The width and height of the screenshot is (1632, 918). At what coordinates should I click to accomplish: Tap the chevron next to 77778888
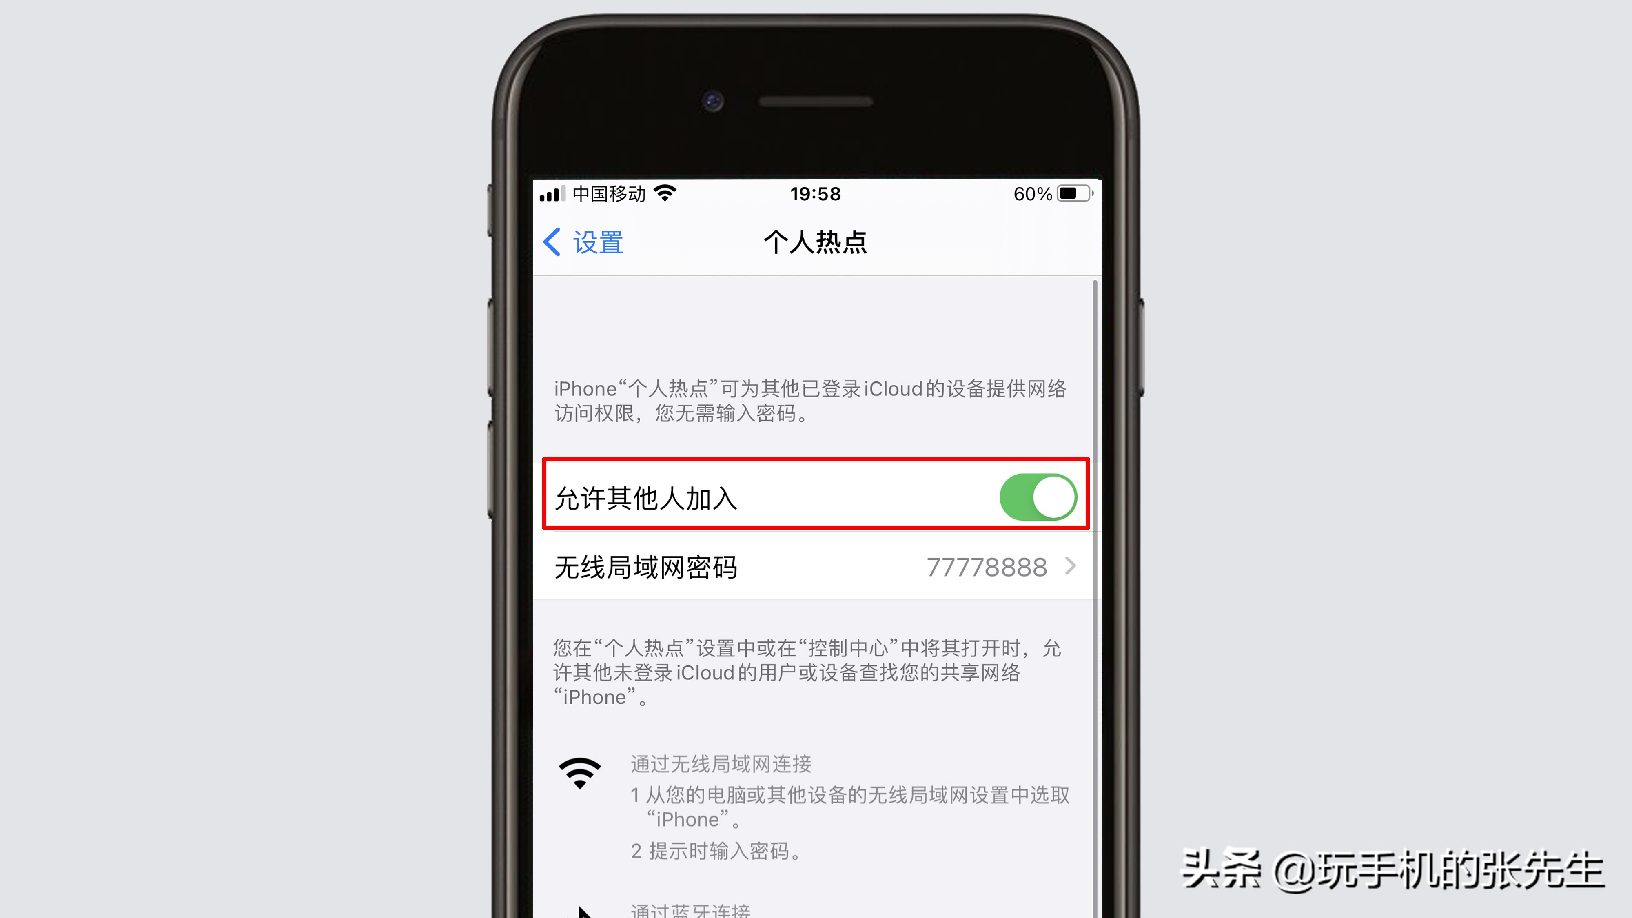1073,566
